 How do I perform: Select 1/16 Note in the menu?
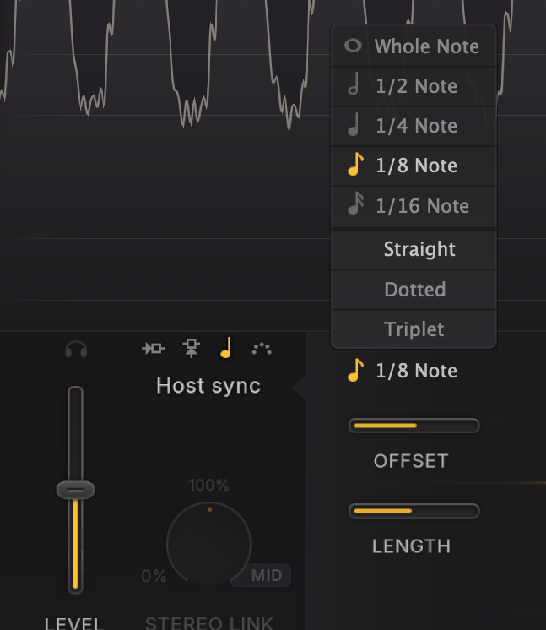pyautogui.click(x=414, y=206)
